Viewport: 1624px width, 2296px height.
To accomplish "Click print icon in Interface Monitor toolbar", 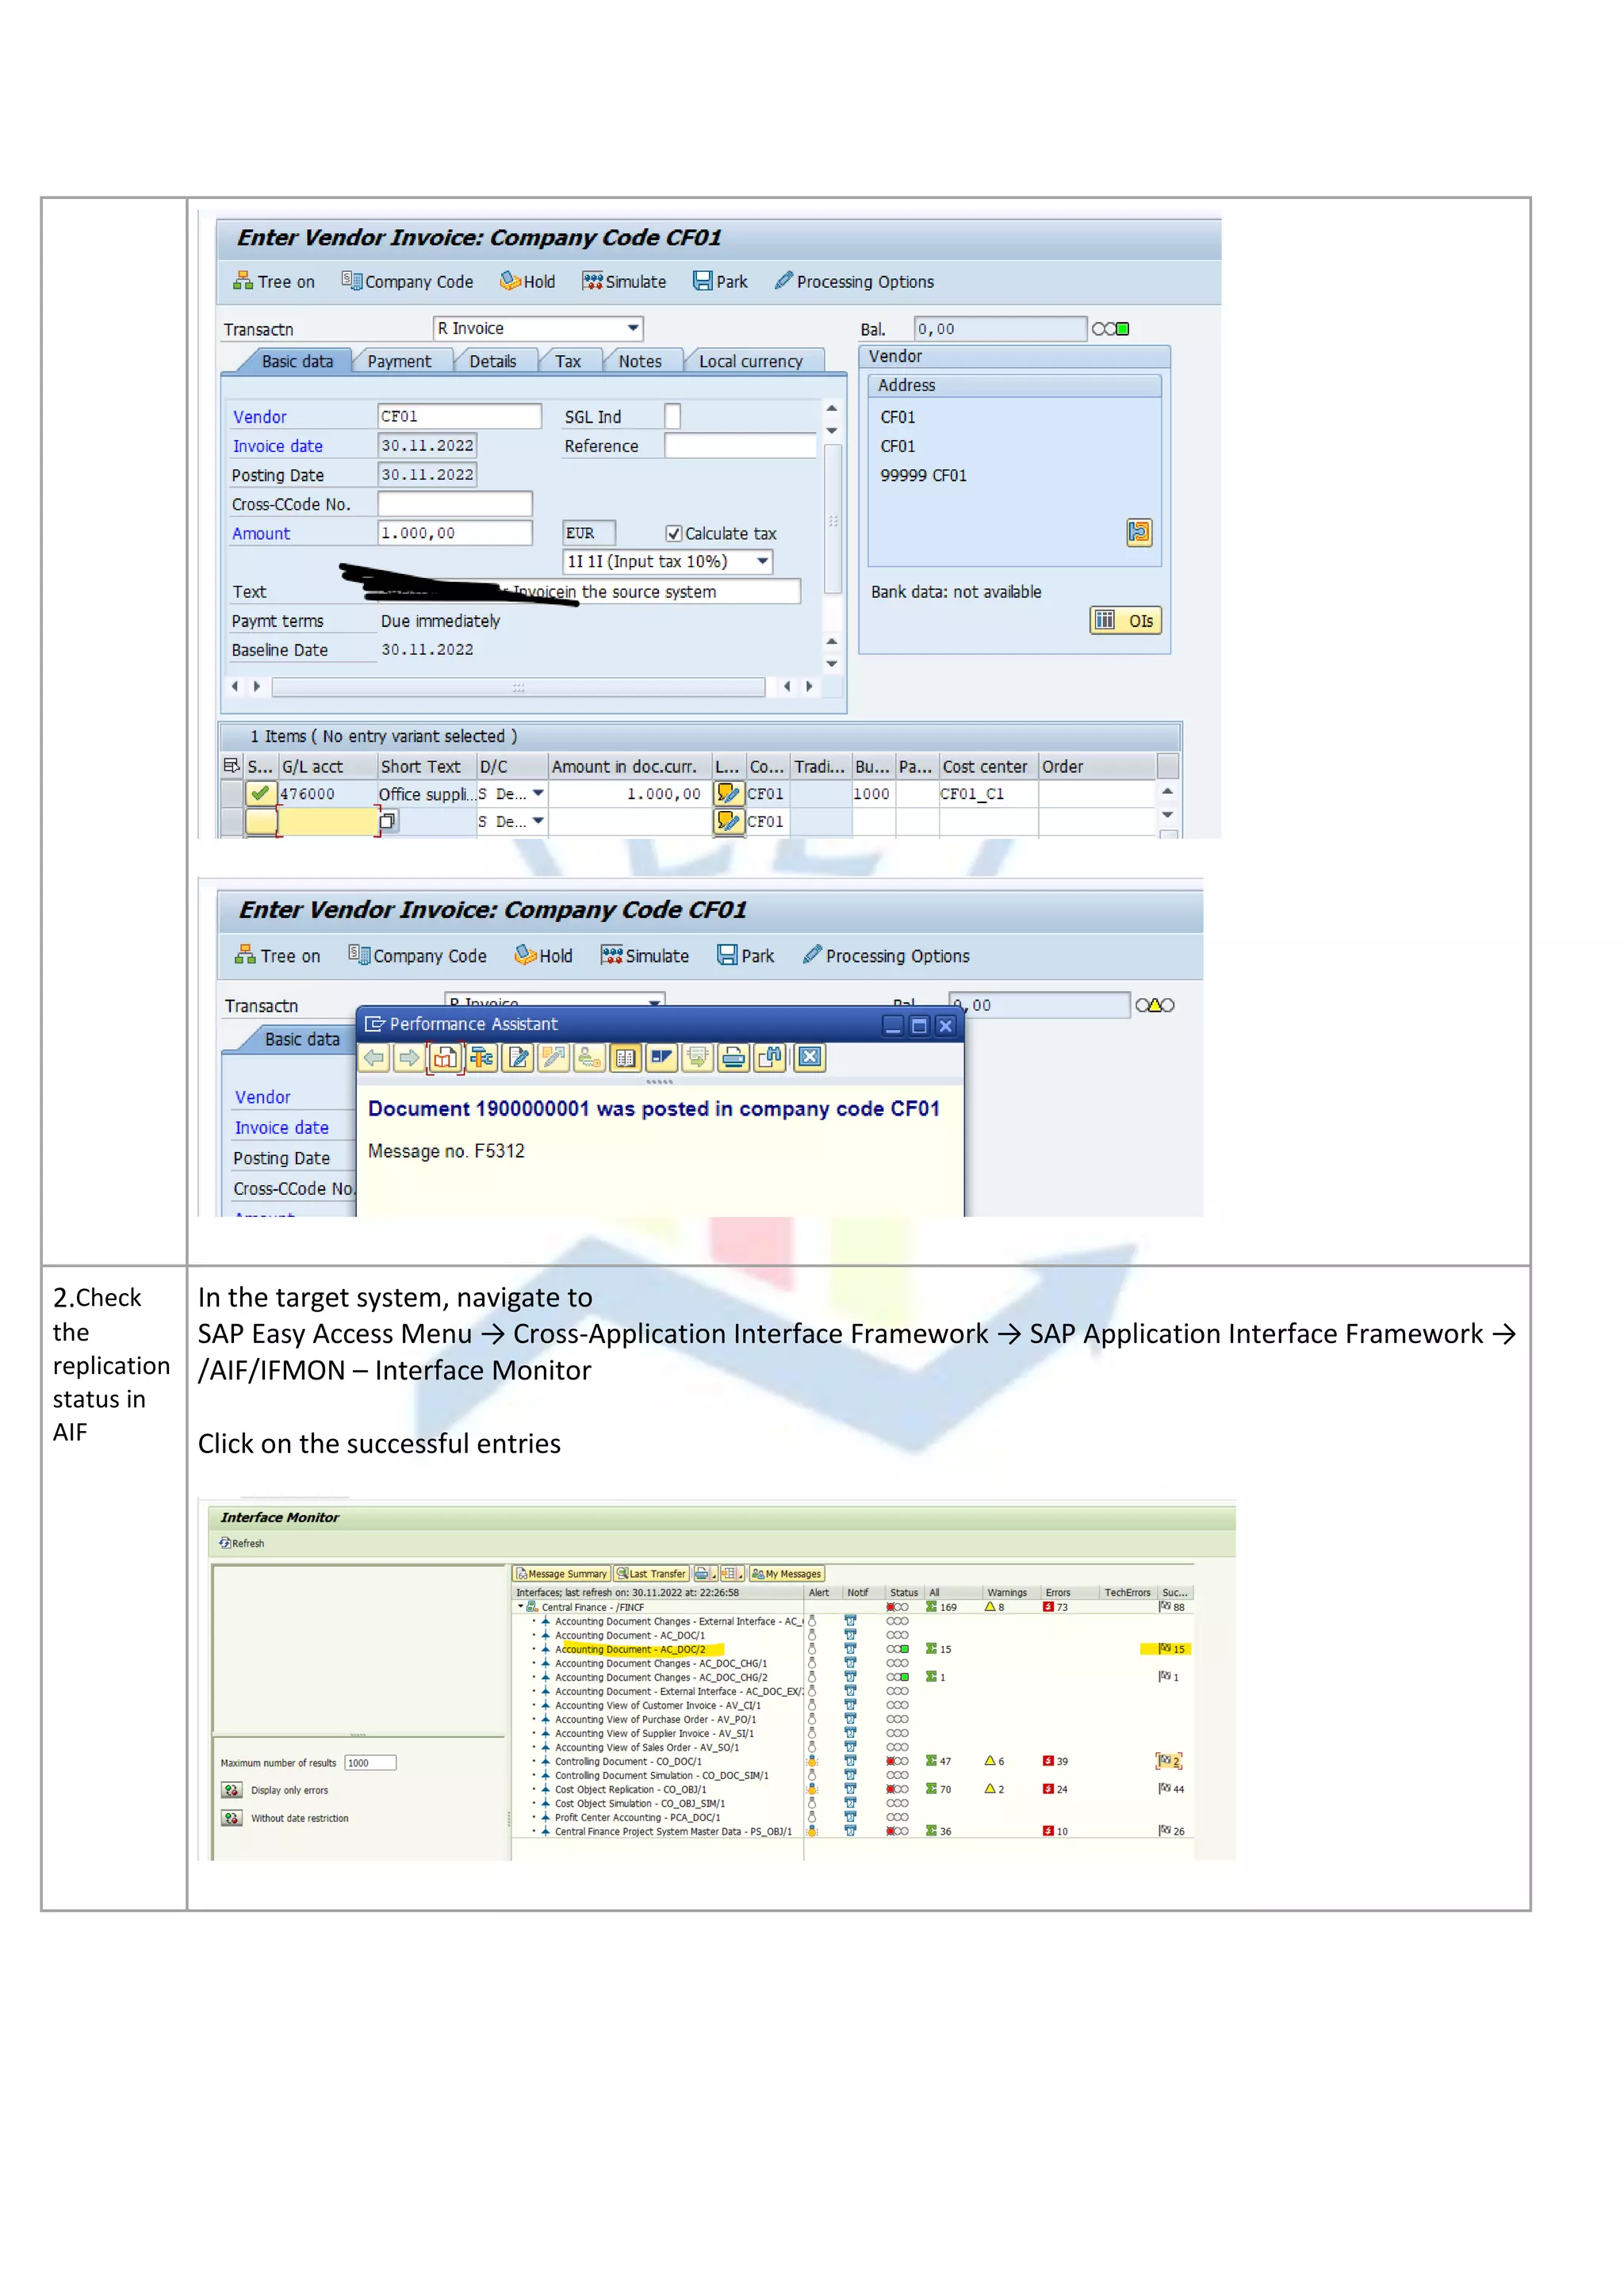I will (x=702, y=1573).
